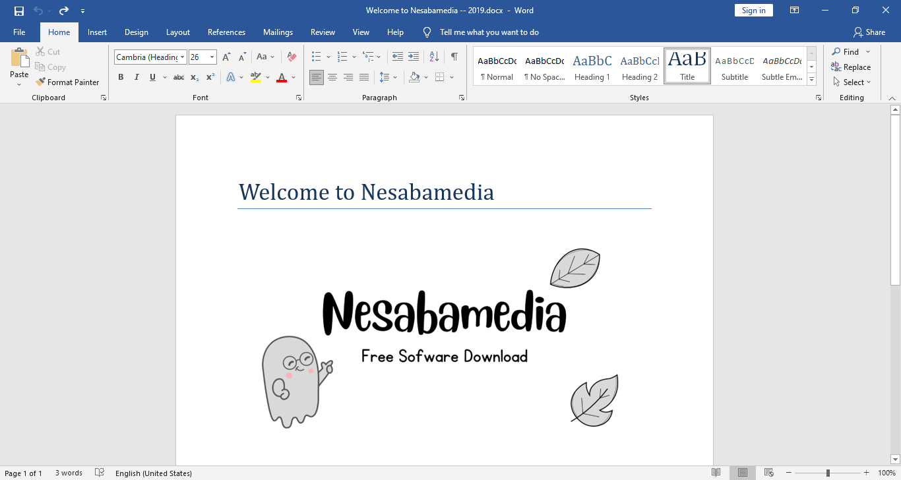Expand the Styles gallery More arrow
The height and width of the screenshot is (480, 901).
[812, 80]
